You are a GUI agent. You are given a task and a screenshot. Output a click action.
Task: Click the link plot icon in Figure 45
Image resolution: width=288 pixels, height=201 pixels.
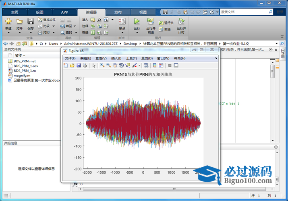[146, 66]
